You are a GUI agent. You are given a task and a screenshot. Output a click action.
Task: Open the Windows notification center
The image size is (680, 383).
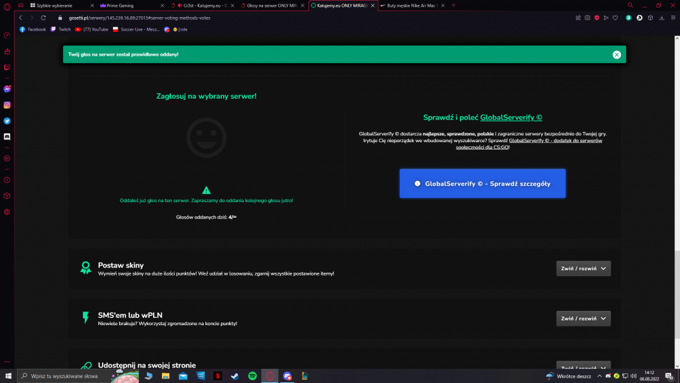(x=669, y=376)
